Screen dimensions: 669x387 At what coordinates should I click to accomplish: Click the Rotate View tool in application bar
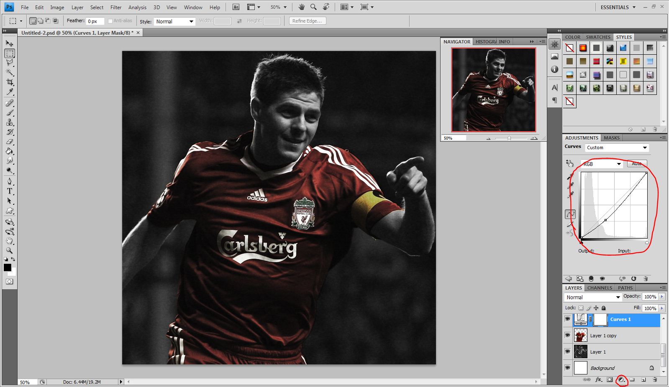pos(326,7)
